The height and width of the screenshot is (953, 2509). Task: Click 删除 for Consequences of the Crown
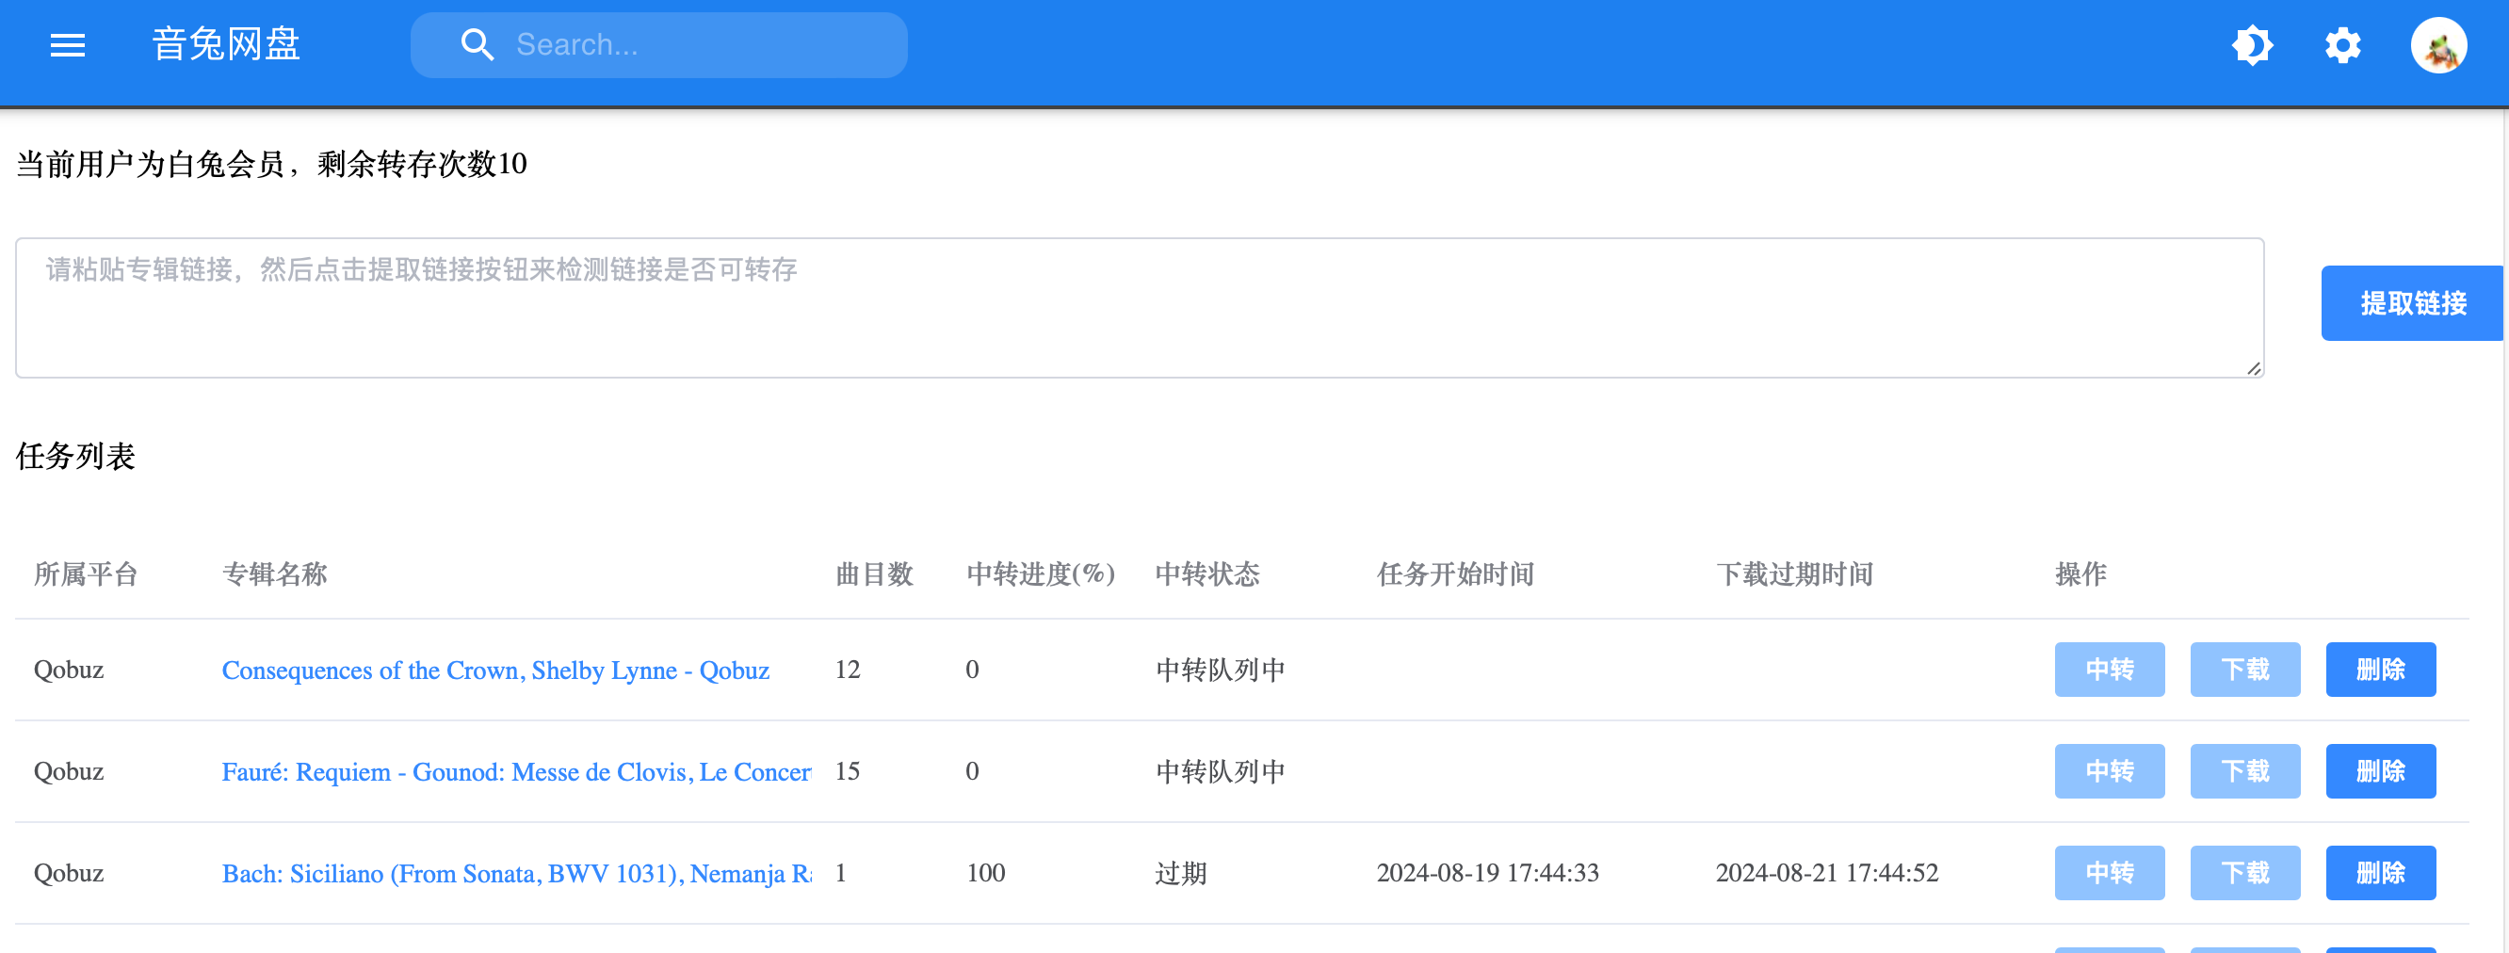[x=2379, y=670]
